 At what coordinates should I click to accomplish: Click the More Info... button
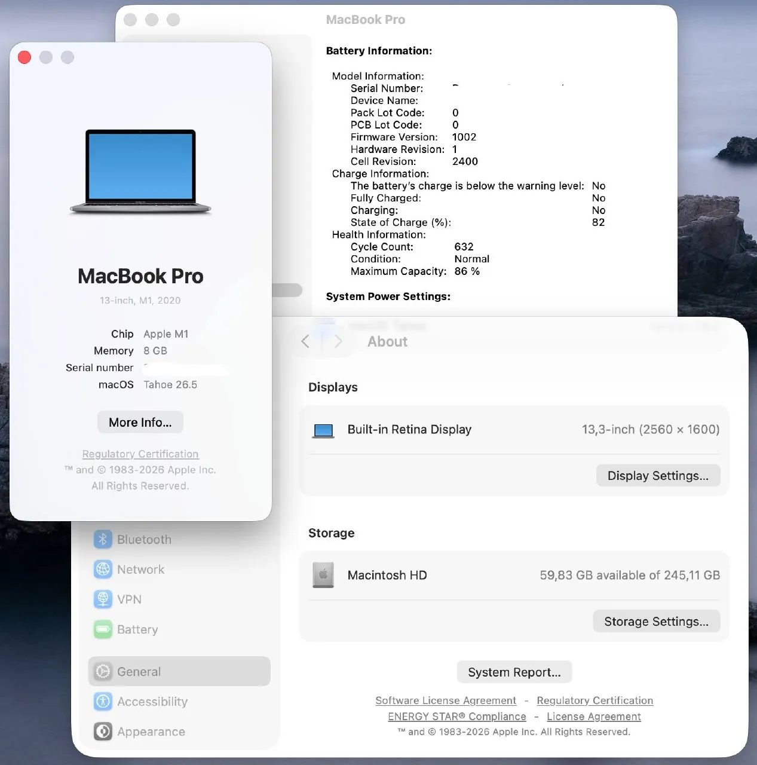[140, 423]
